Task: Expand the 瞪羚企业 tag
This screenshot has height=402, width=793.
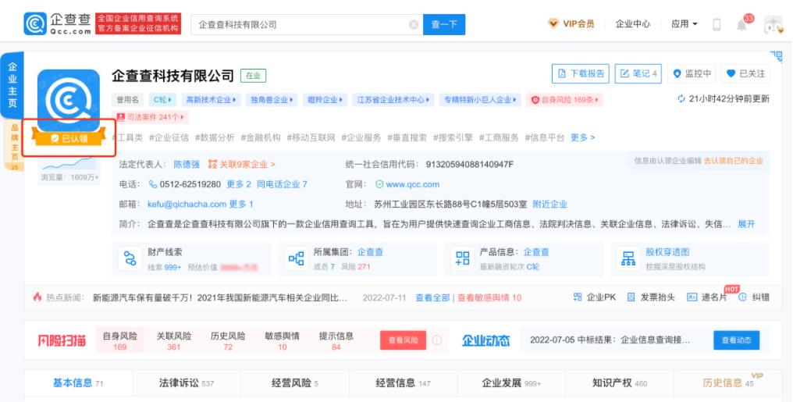Action: pos(325,100)
